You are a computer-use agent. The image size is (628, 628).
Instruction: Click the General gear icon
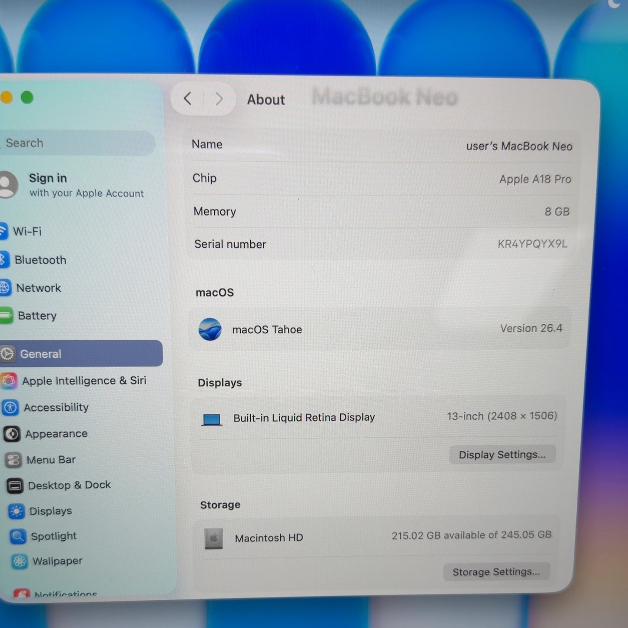pos(7,354)
